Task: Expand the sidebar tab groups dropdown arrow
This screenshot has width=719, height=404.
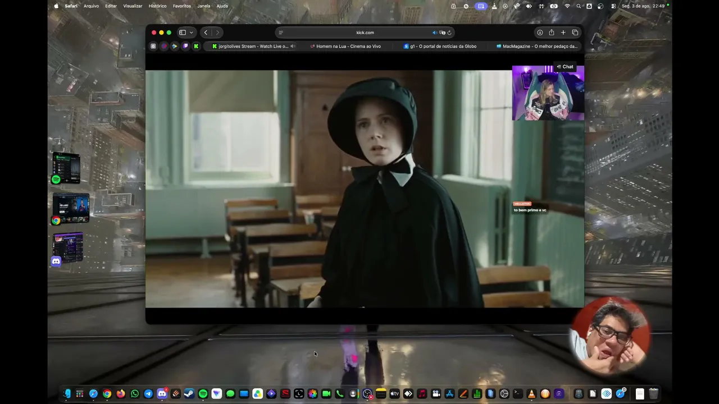Action: tap(191, 33)
